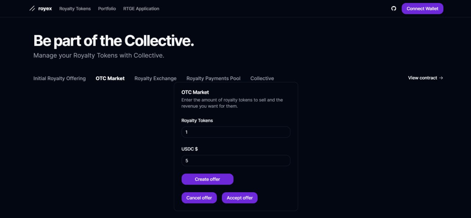Open the GitHub repository icon
Viewport: 471px width, 218px height.
coord(394,8)
